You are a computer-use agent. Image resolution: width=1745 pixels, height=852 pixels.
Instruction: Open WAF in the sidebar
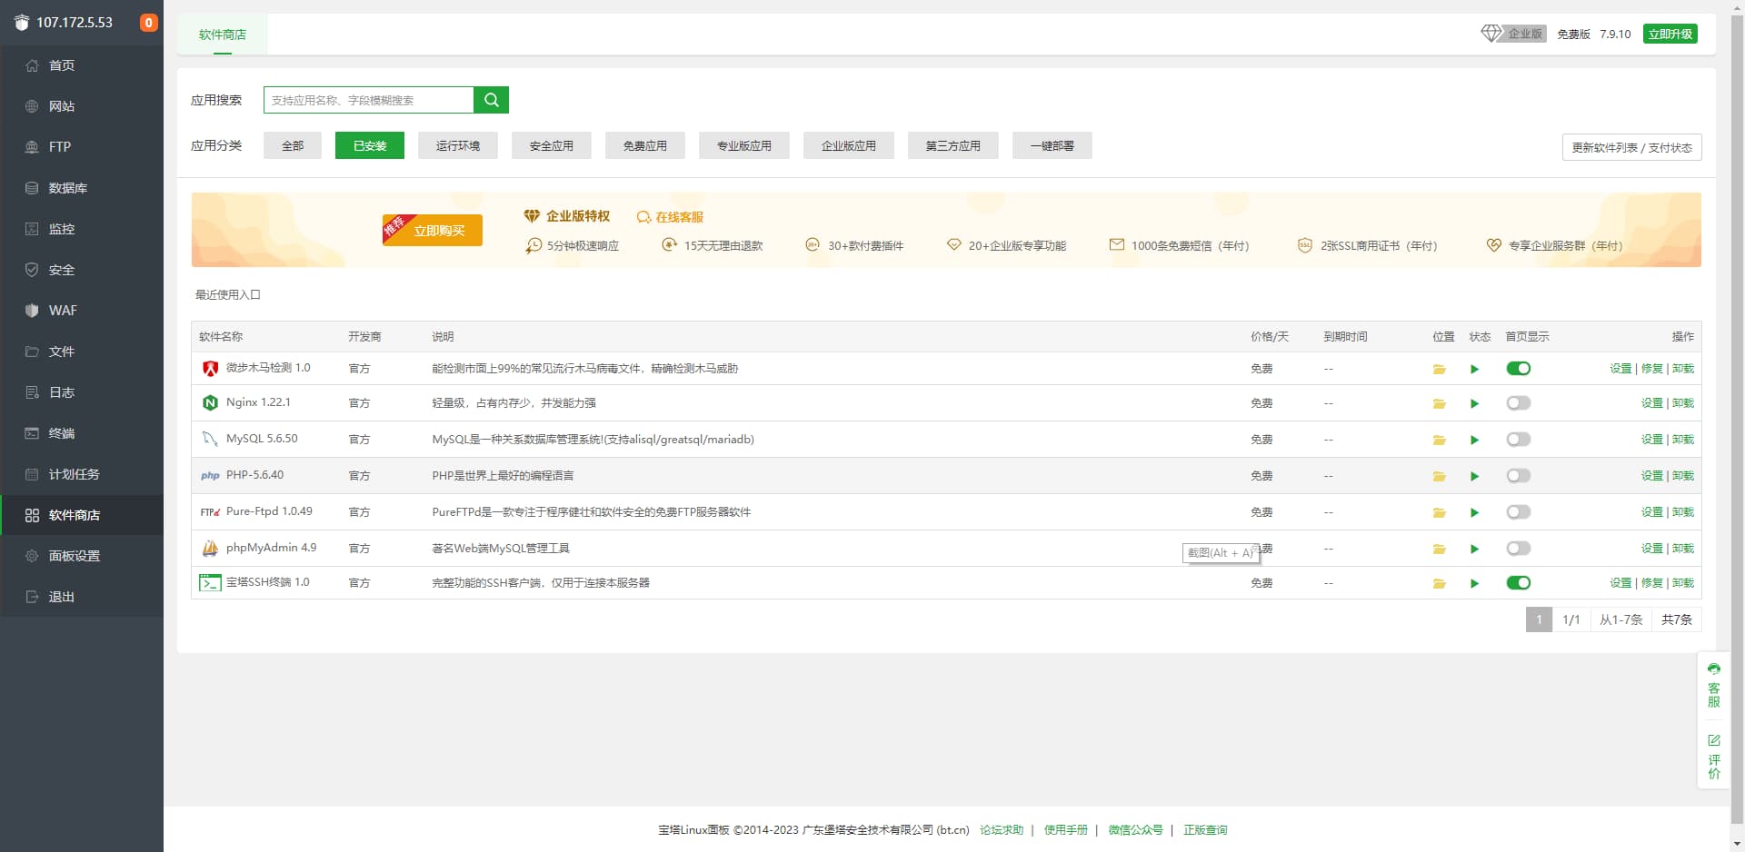(x=82, y=311)
